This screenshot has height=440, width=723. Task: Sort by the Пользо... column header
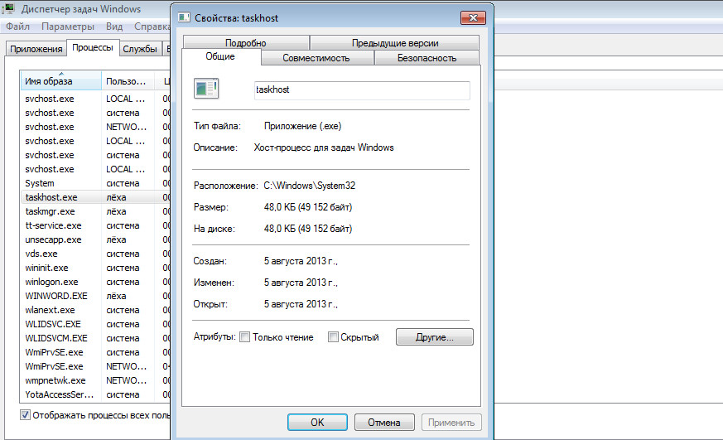pos(128,81)
